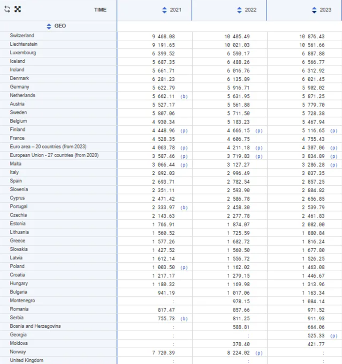Sort by the 2021 column arrows

tap(165, 10)
